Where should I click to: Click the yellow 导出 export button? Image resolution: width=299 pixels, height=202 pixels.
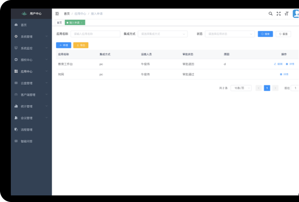tap(81, 45)
